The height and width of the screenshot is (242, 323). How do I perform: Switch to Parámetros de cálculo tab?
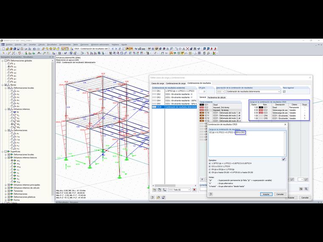[216, 97]
